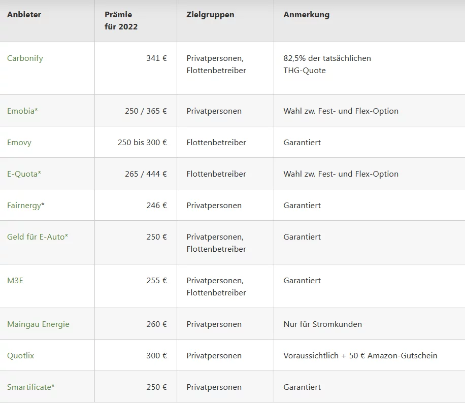Select the target group text in the Carbonify row
The width and height of the screenshot is (465, 403).
[216, 64]
